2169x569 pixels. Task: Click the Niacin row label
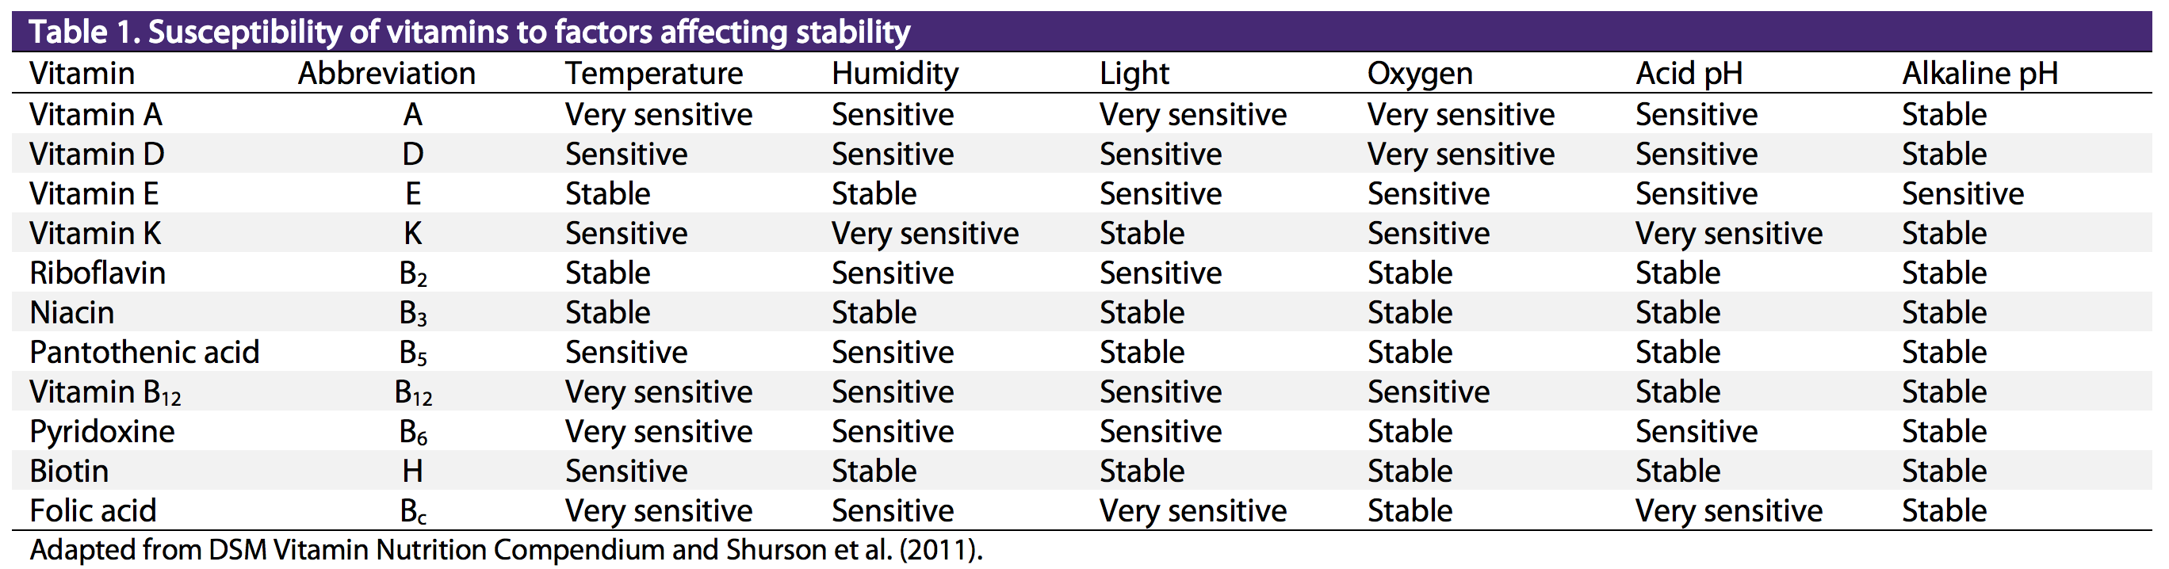pos(71,312)
